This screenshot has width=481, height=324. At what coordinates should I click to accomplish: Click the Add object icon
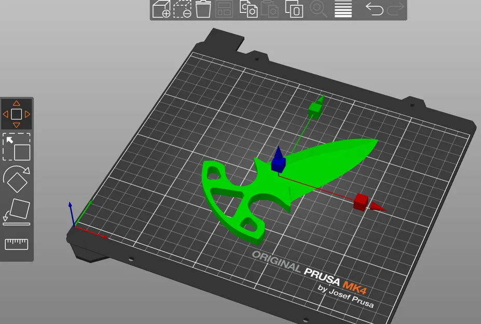[x=161, y=9]
